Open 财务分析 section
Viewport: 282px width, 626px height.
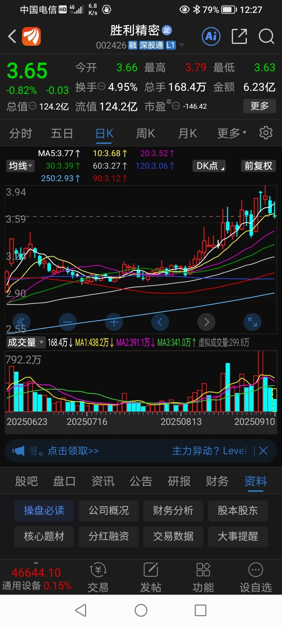point(173,511)
